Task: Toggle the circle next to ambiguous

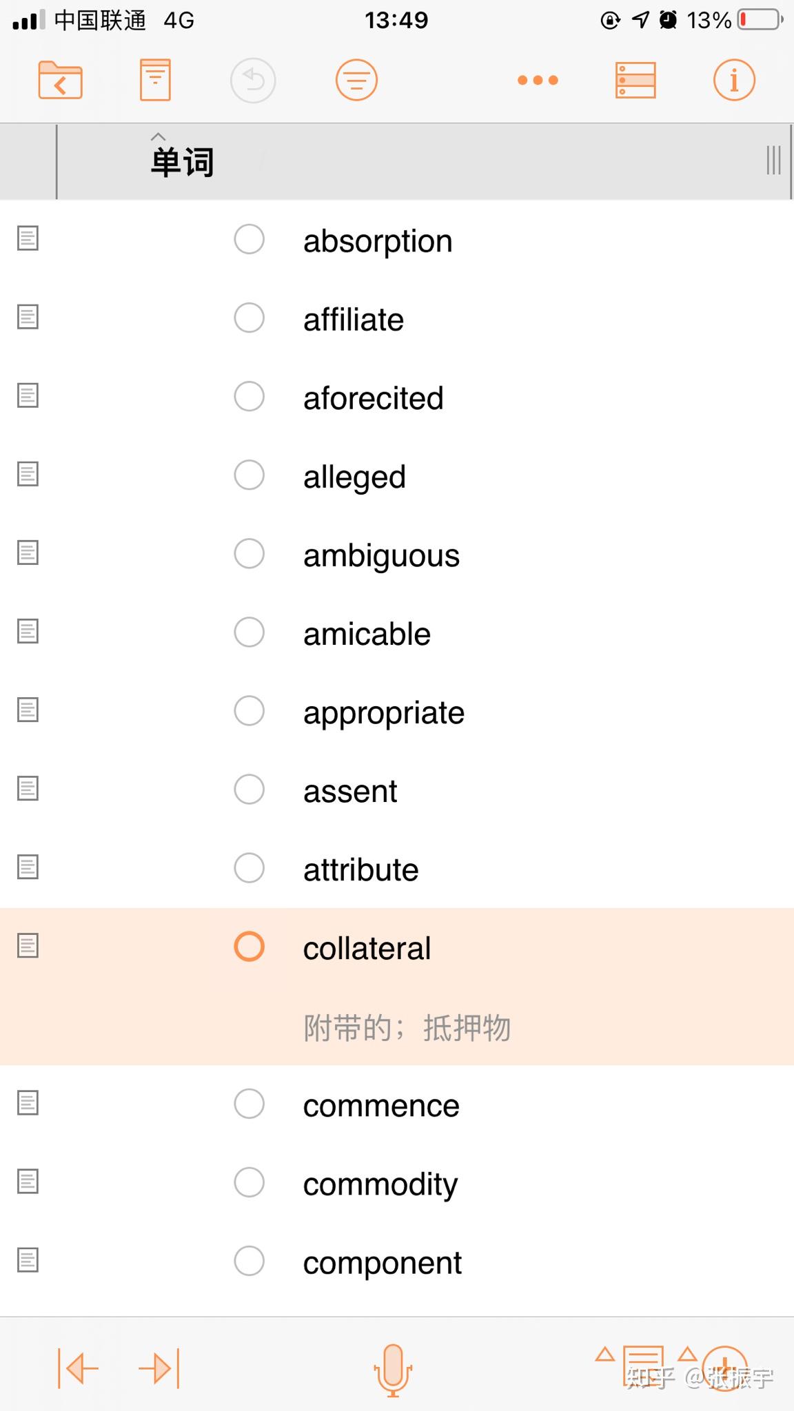Action: coord(249,554)
